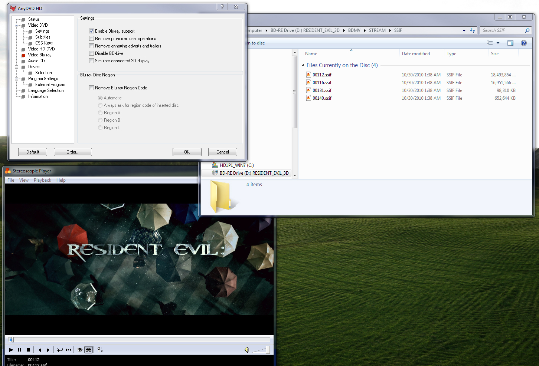Select CSS Keys in AnyDVD tree

coord(44,43)
